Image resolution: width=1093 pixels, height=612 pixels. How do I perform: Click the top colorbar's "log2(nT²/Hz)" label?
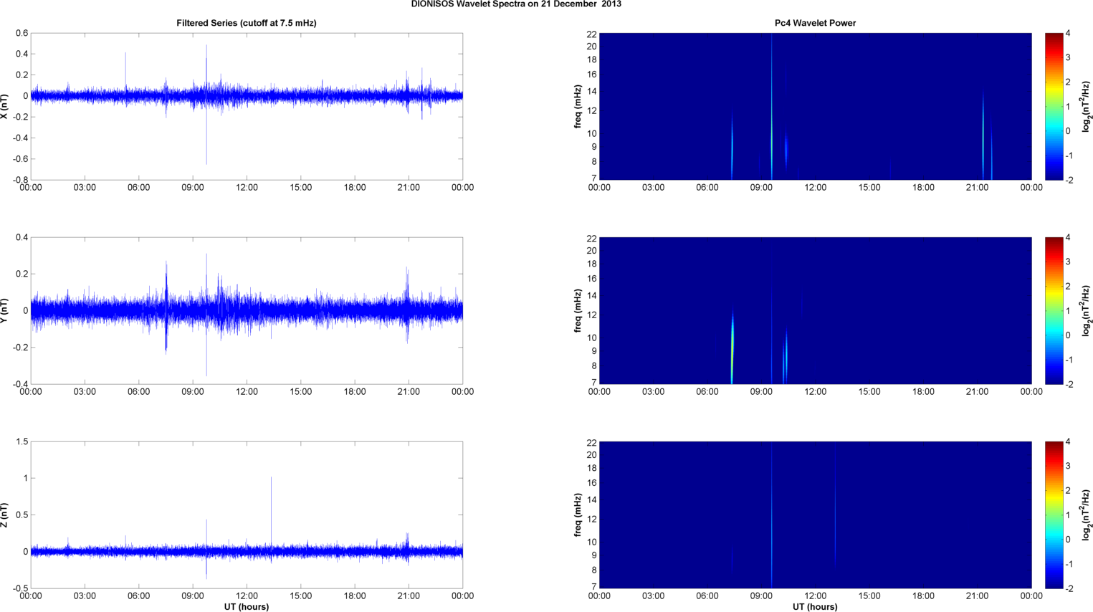(x=1087, y=106)
